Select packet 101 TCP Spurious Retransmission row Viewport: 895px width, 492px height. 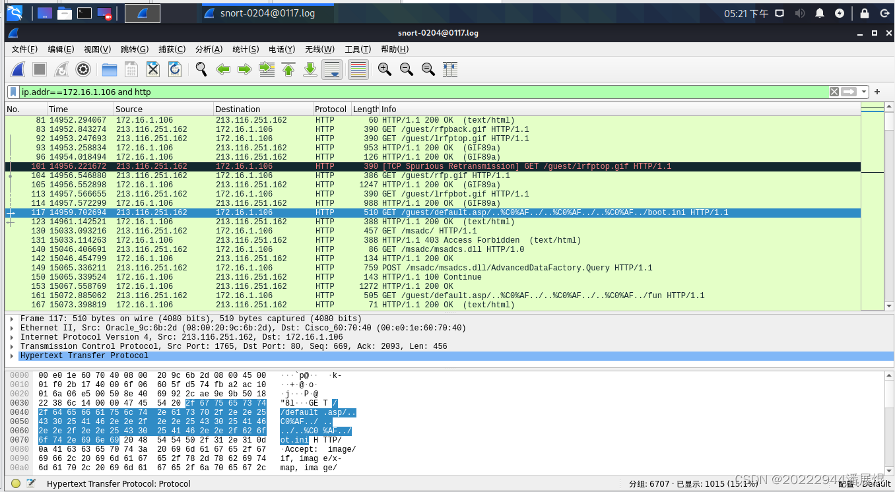pos(433,166)
